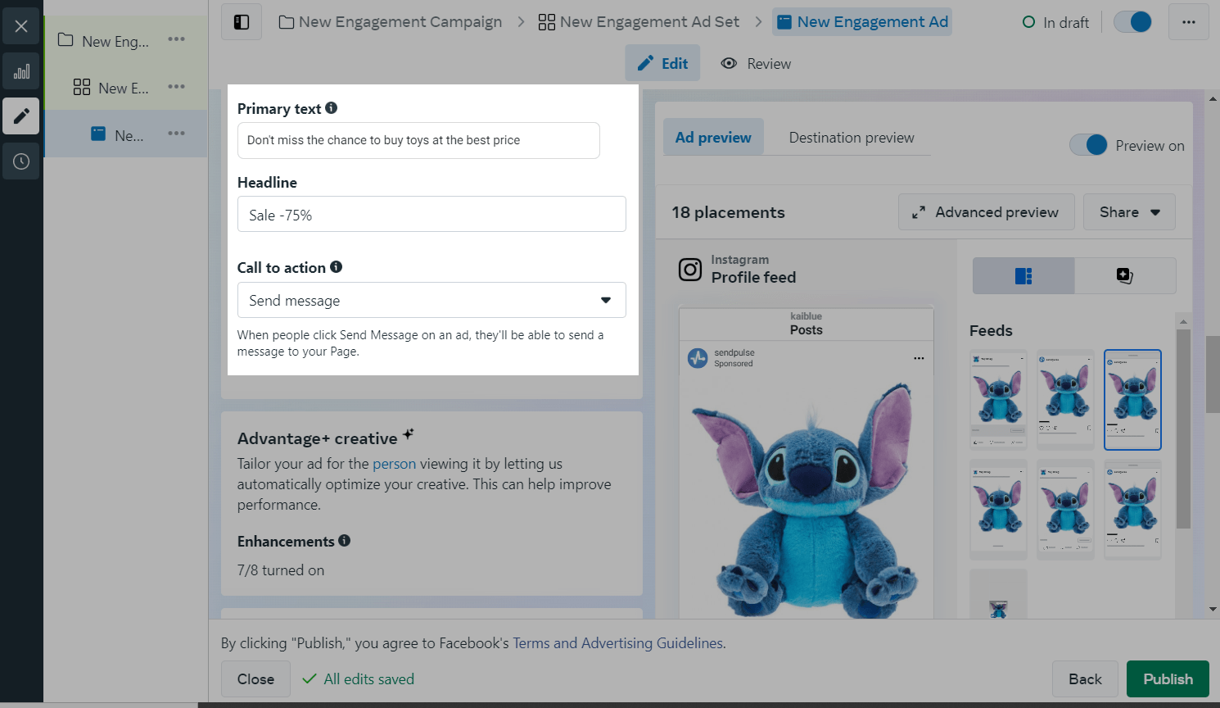
Task: Open three-dot menu next to In draft toggle
Action: point(1189,22)
